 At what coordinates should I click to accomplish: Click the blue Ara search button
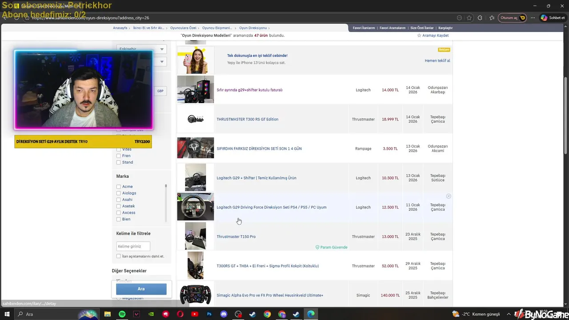141,289
